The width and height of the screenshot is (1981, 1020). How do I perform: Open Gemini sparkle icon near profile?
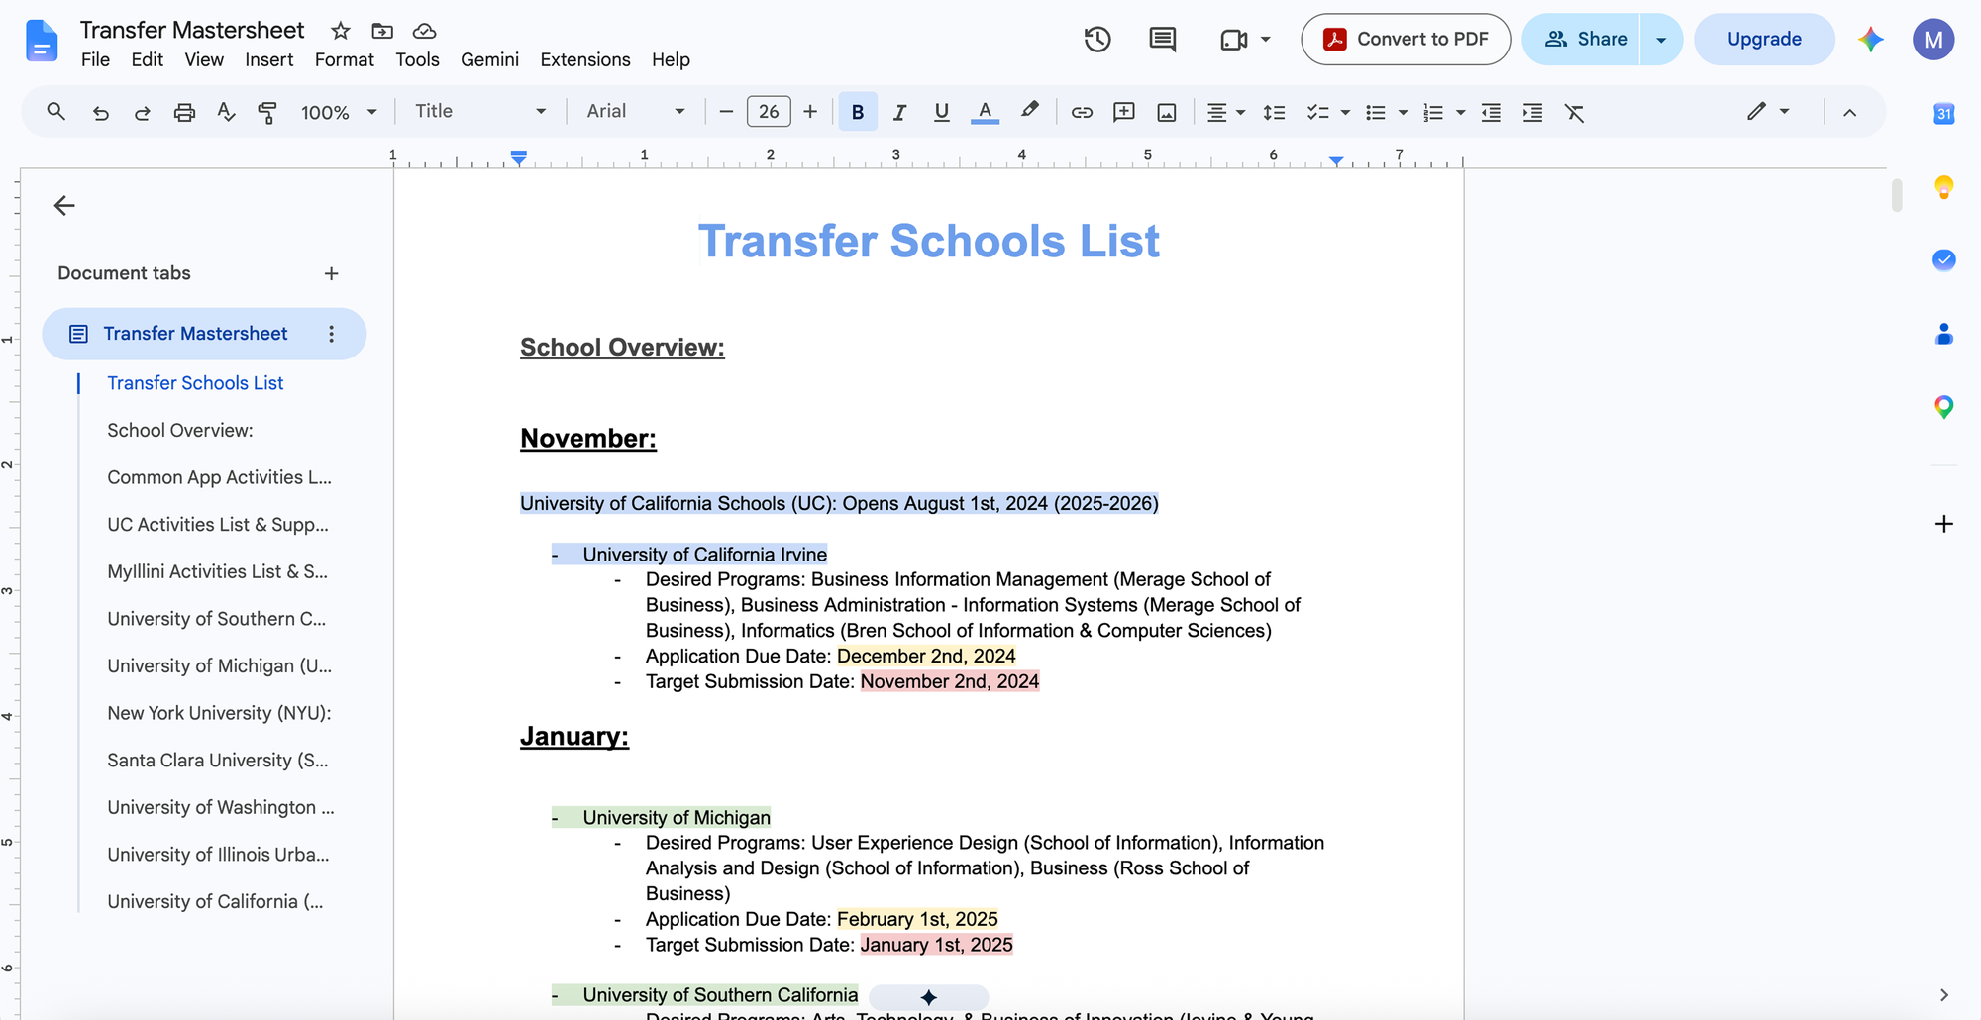coord(1870,40)
